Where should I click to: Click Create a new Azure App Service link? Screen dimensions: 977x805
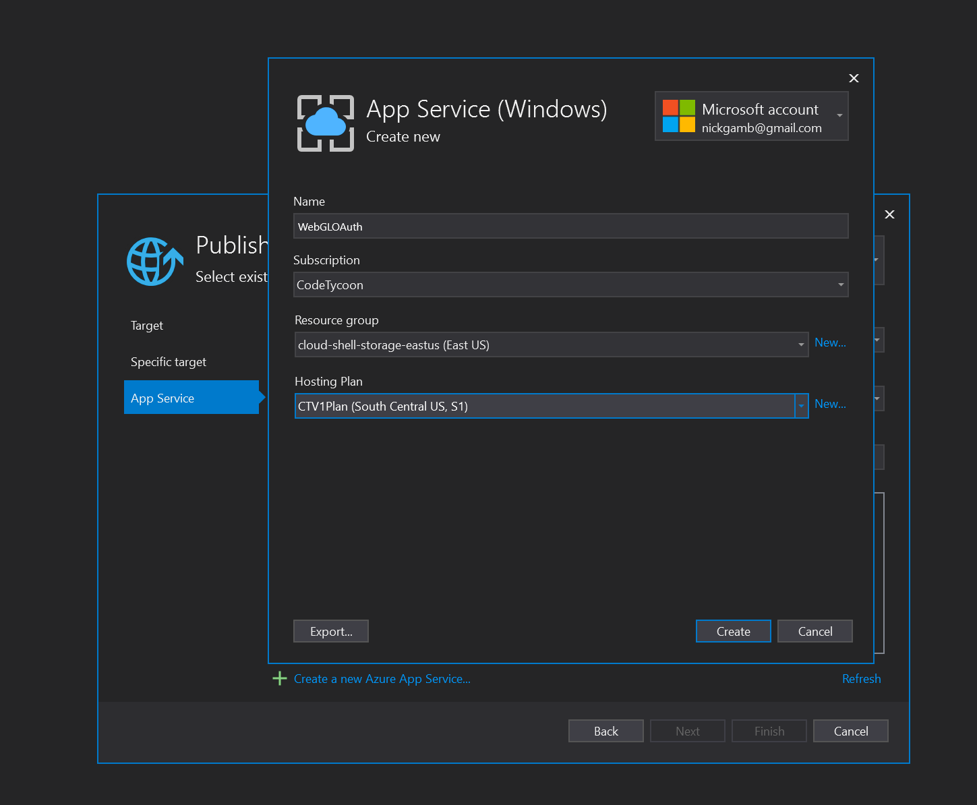(x=382, y=679)
